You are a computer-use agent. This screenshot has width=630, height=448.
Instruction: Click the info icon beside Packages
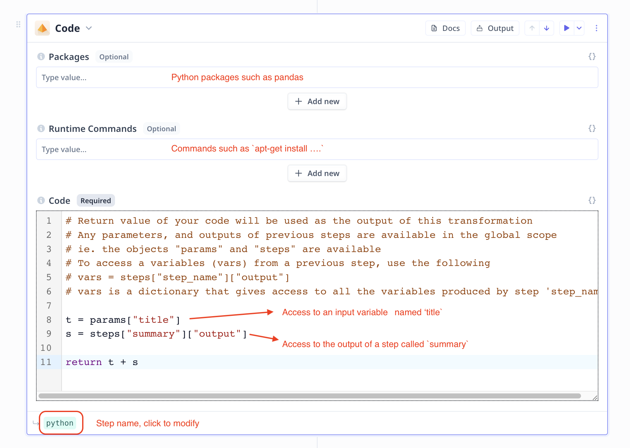(41, 56)
